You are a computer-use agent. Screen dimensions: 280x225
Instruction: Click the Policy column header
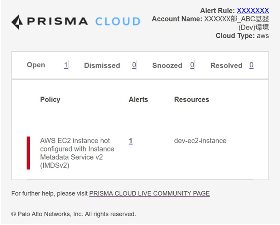[x=50, y=100]
